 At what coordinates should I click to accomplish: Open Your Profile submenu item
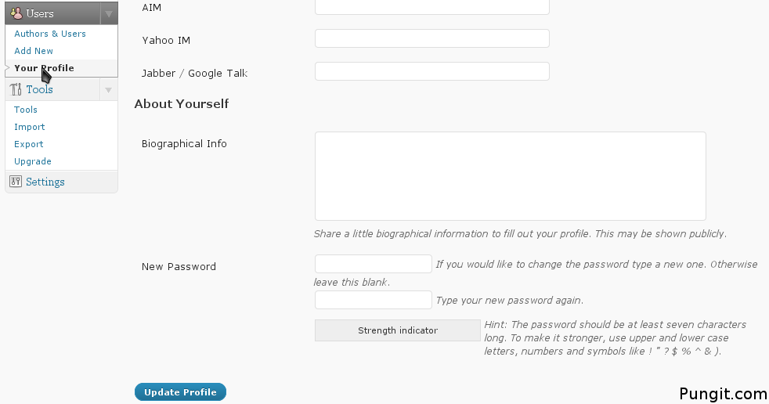pos(44,68)
